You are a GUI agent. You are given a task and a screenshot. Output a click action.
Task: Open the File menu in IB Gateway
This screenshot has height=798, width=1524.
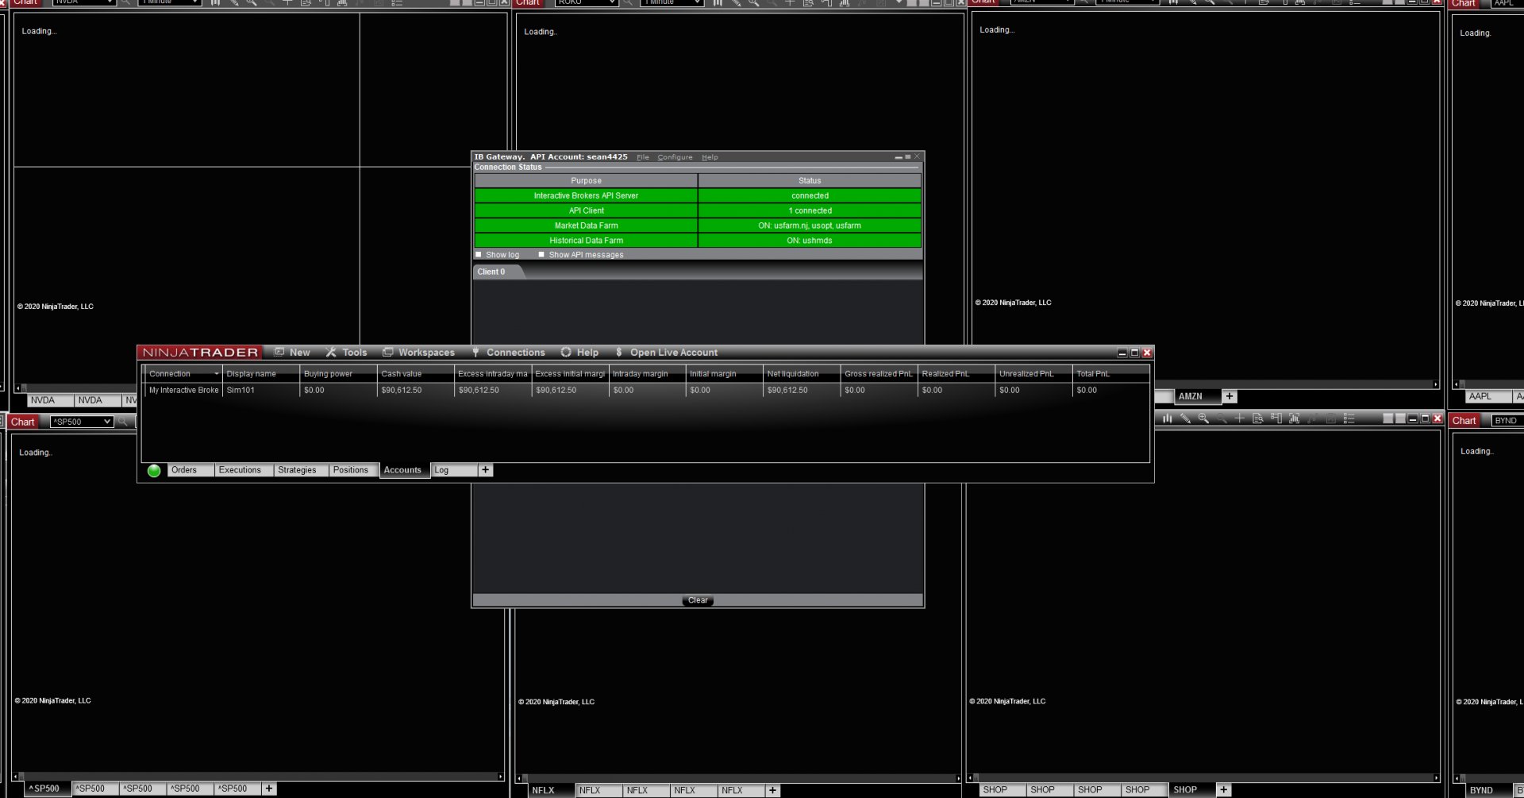click(x=643, y=157)
